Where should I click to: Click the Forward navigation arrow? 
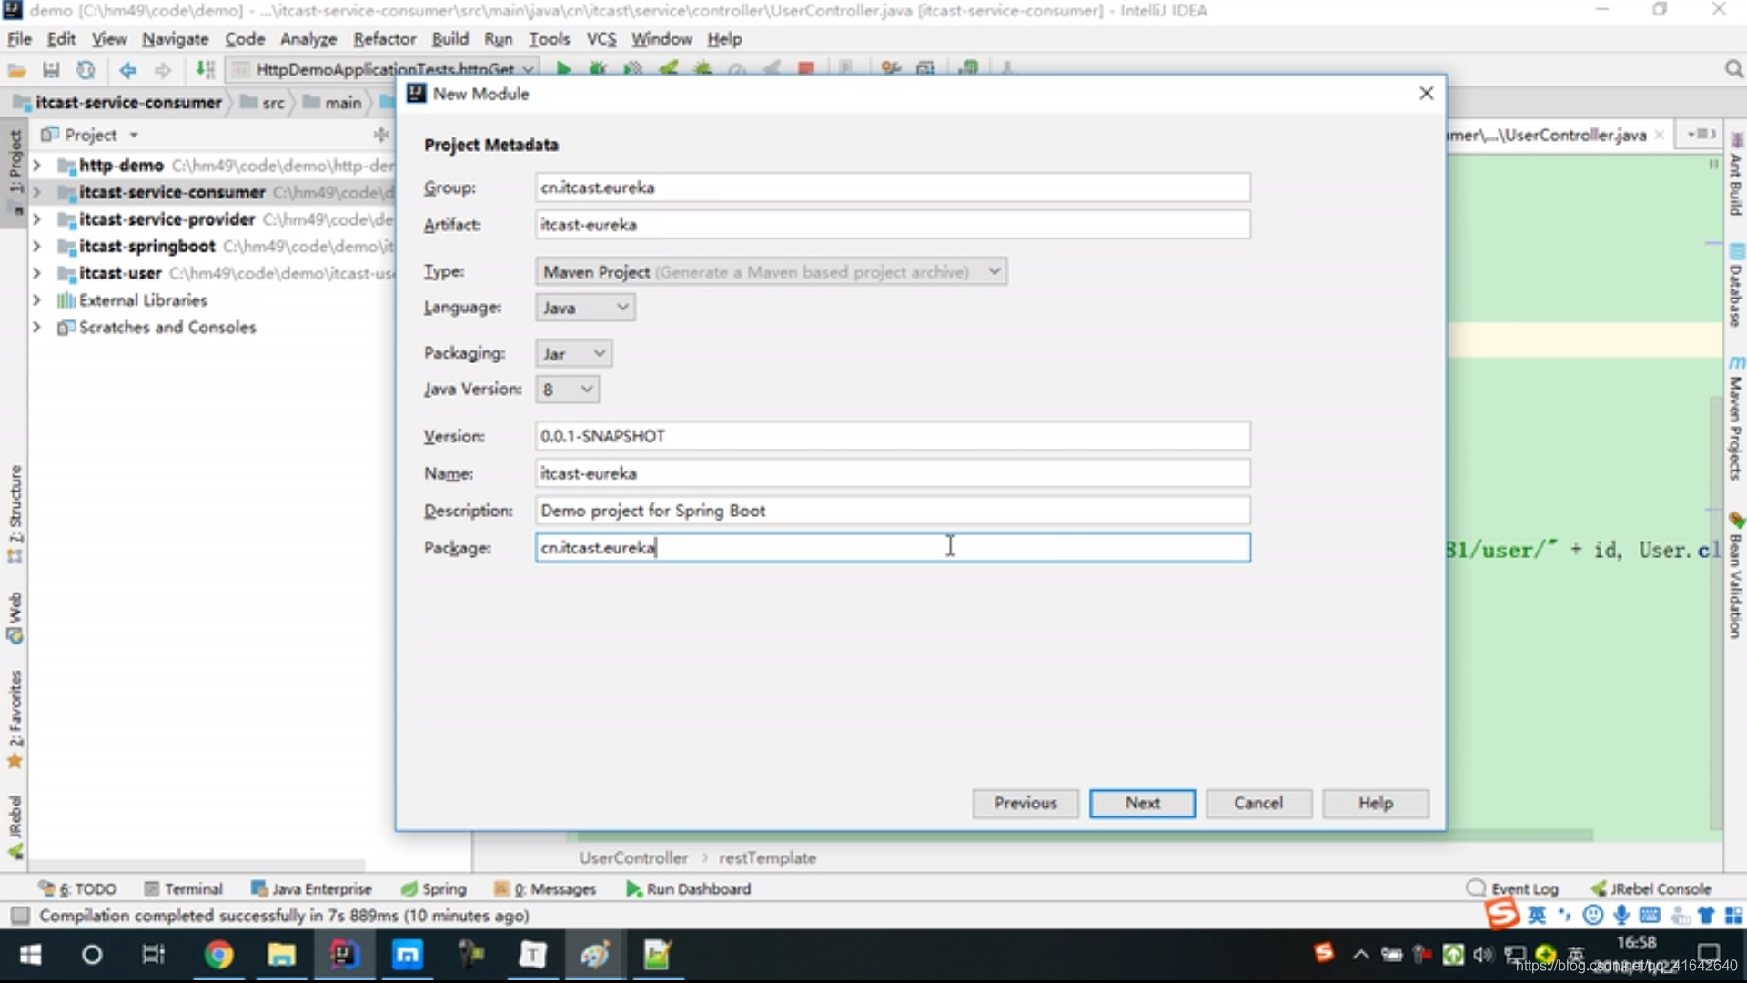point(162,70)
